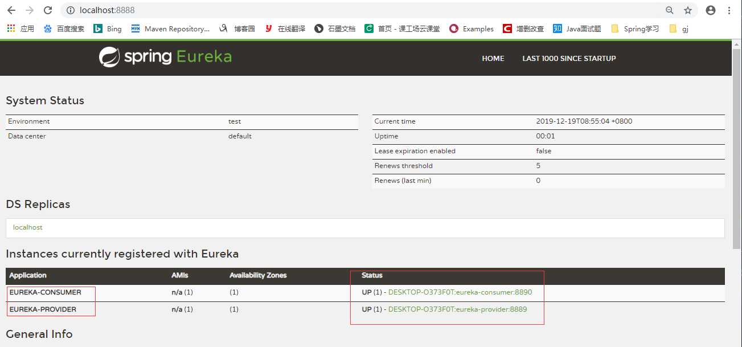Open the 首页 - 课工场云课堂 bookmark
This screenshot has width=742, height=347.
[403, 28]
